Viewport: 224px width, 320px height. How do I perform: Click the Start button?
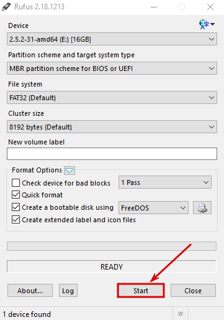pos(141,291)
